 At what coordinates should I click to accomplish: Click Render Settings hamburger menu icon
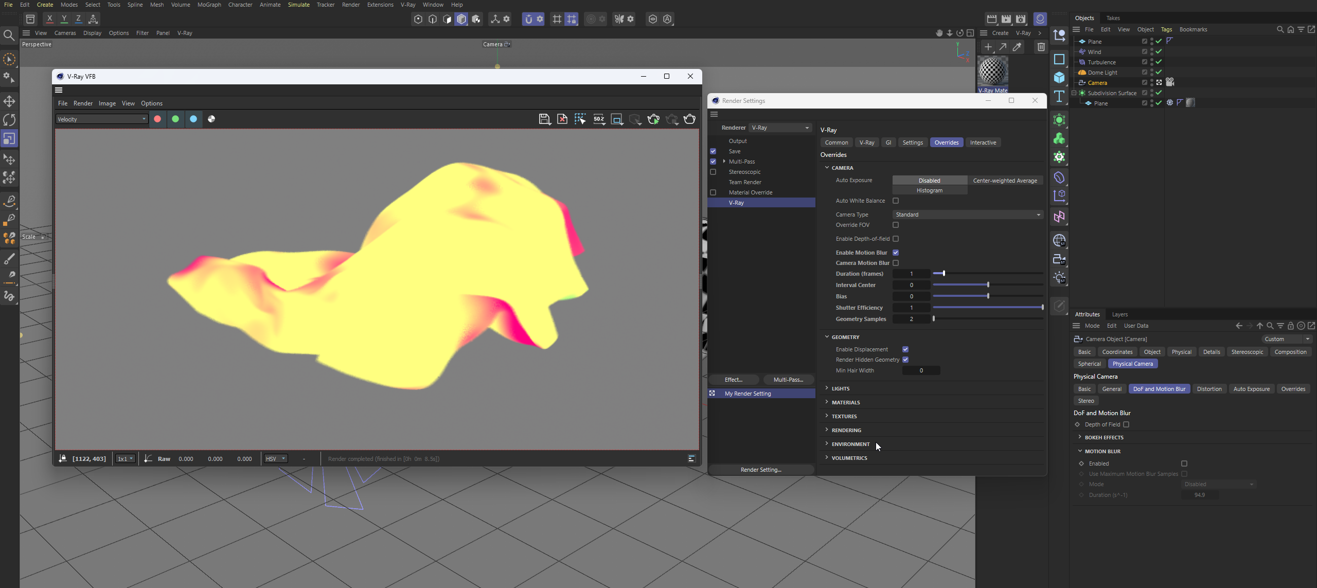point(714,114)
